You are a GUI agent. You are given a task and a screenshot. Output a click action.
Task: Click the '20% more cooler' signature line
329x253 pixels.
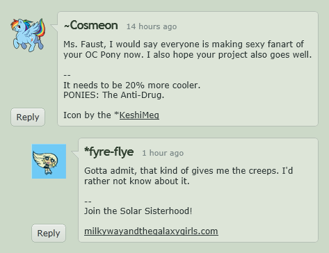tap(131, 85)
